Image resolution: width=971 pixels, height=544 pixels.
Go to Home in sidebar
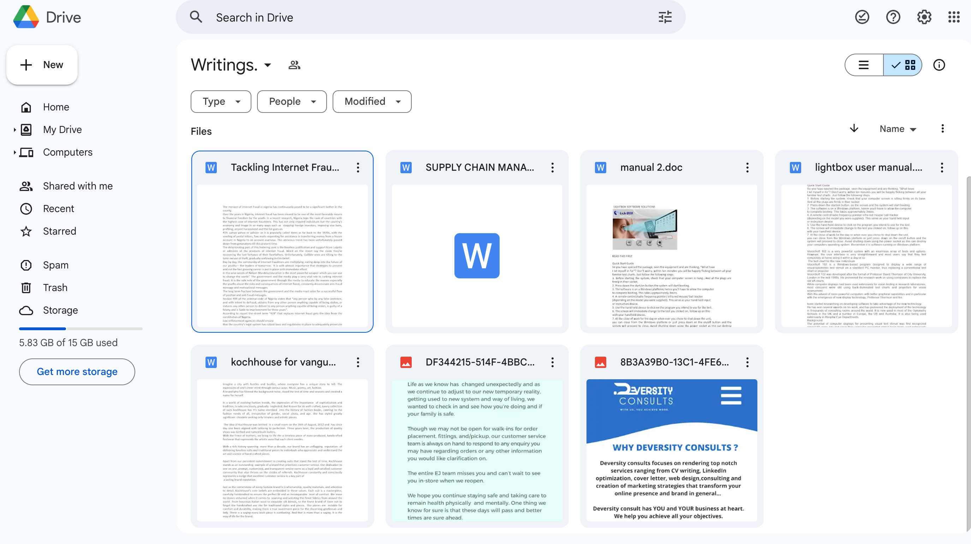point(56,107)
